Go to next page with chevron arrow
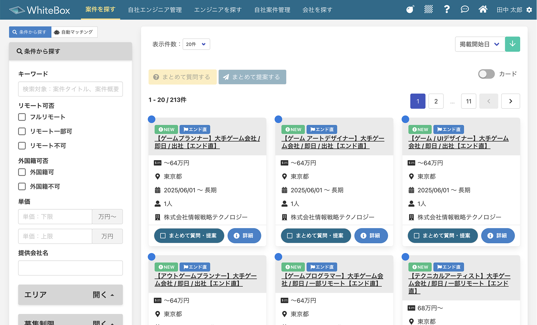 point(510,101)
